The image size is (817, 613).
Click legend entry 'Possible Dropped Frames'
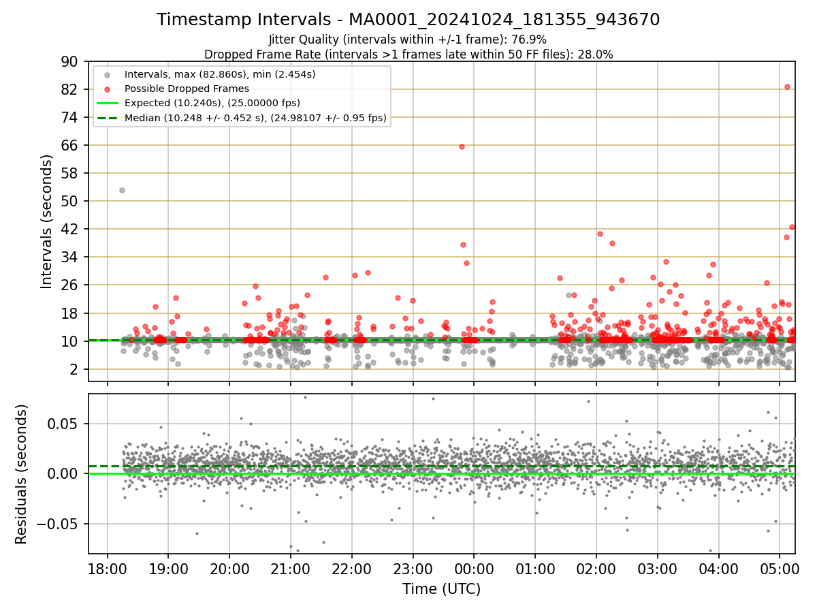pyautogui.click(x=187, y=89)
